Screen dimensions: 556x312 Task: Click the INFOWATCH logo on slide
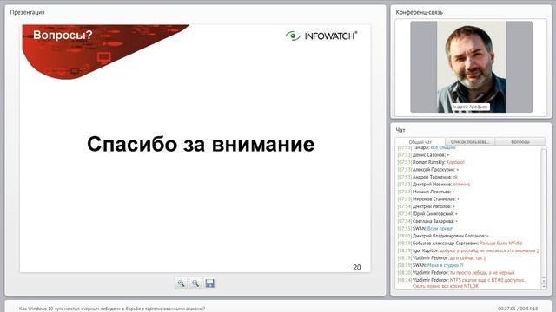tap(321, 36)
